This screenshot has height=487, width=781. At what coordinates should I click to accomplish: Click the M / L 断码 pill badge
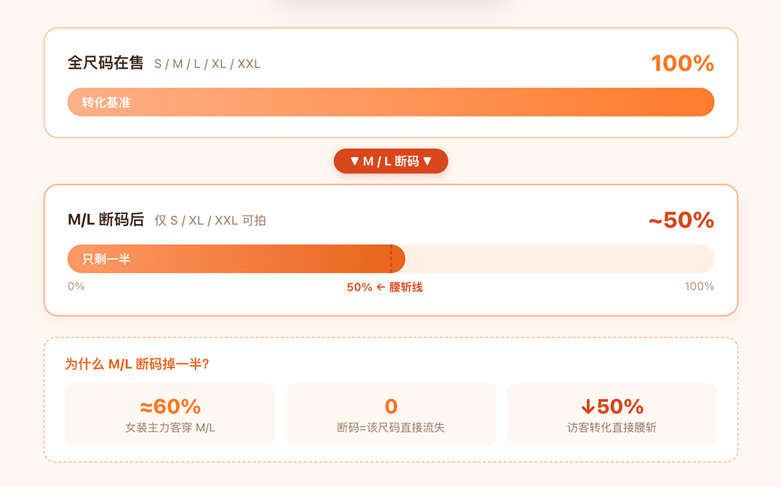click(390, 161)
